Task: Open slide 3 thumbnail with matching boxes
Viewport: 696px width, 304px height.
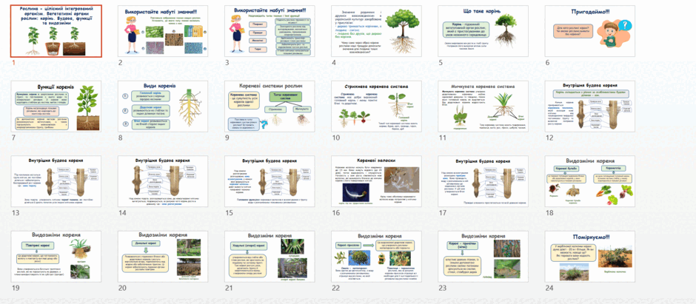Action: (x=270, y=31)
